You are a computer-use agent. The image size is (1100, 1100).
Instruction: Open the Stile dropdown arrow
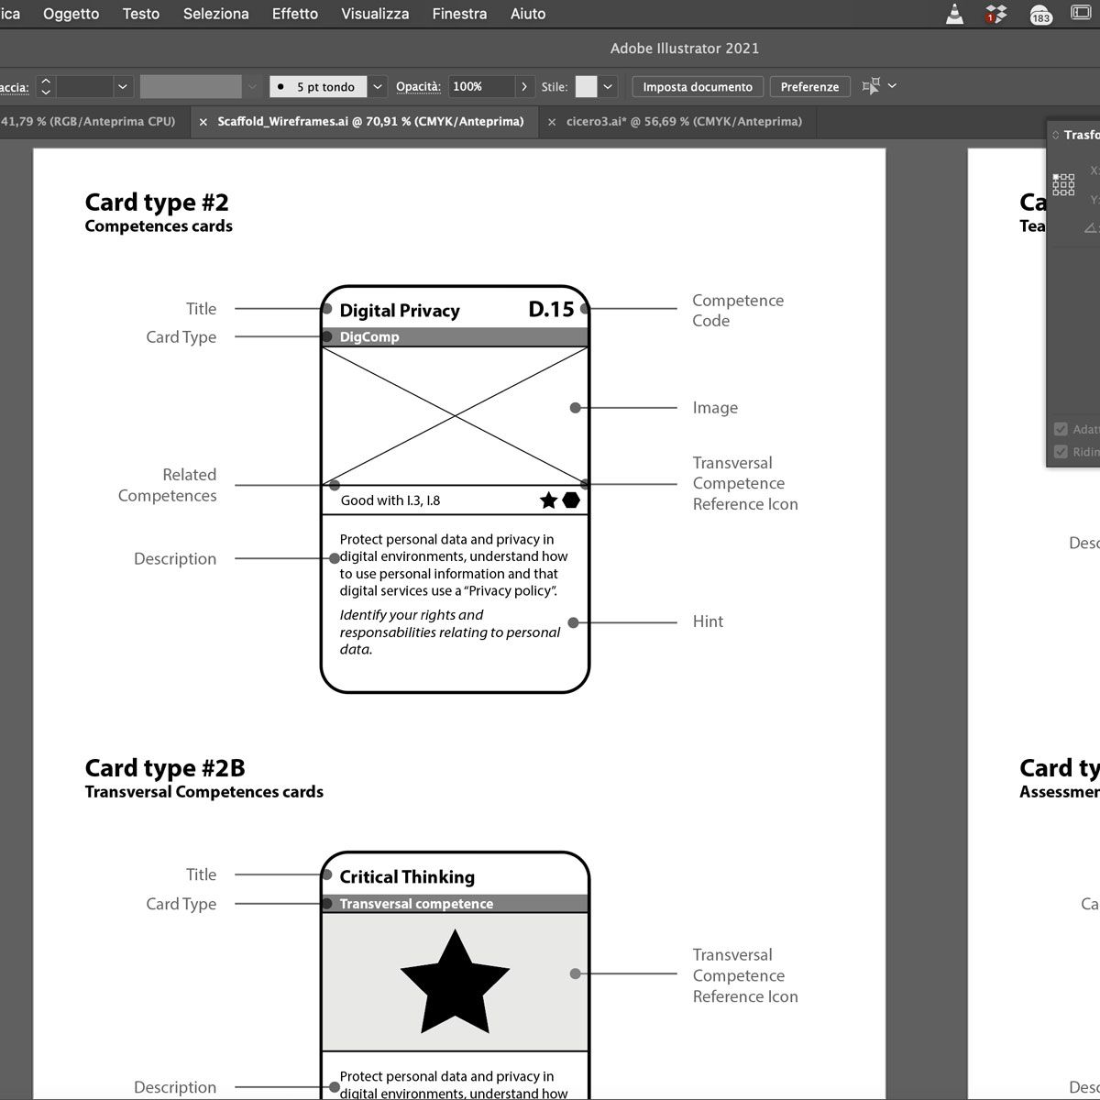[608, 87]
